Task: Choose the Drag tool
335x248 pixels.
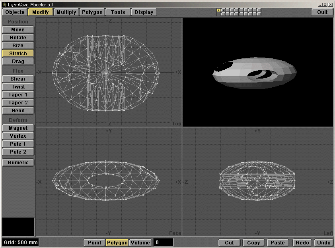Action: click(18, 61)
